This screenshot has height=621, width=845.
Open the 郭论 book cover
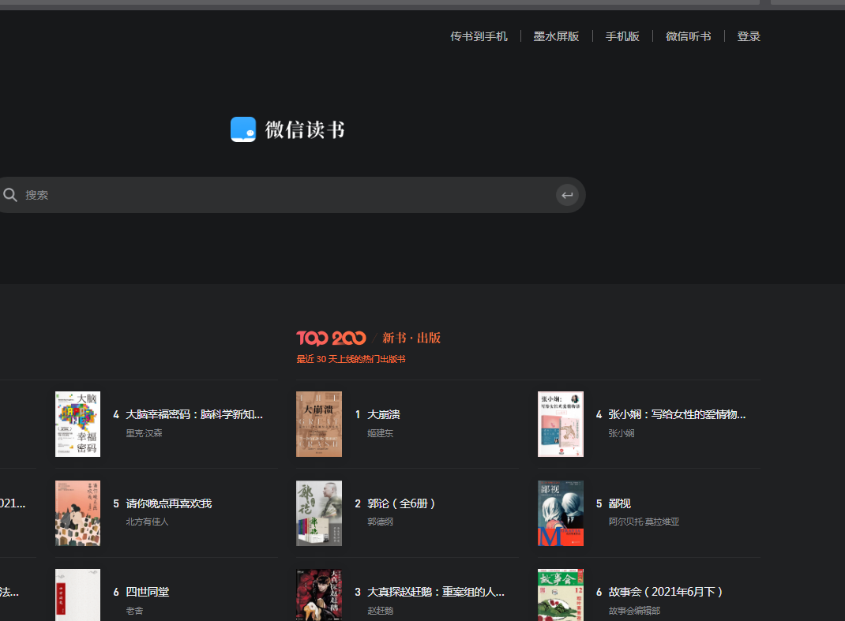(x=319, y=513)
